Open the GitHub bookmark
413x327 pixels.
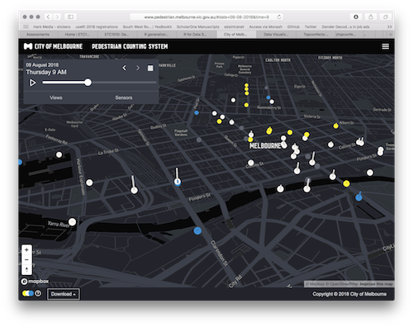coord(293,26)
